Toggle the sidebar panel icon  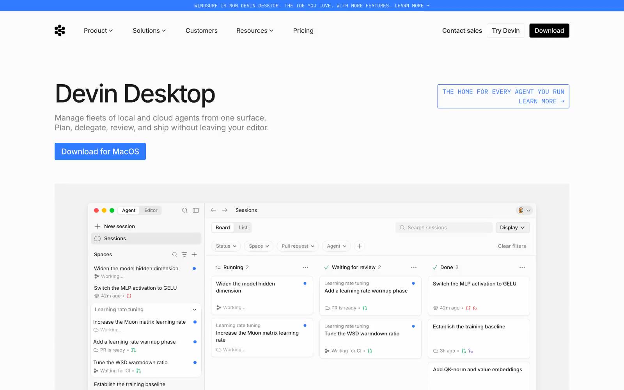(196, 210)
